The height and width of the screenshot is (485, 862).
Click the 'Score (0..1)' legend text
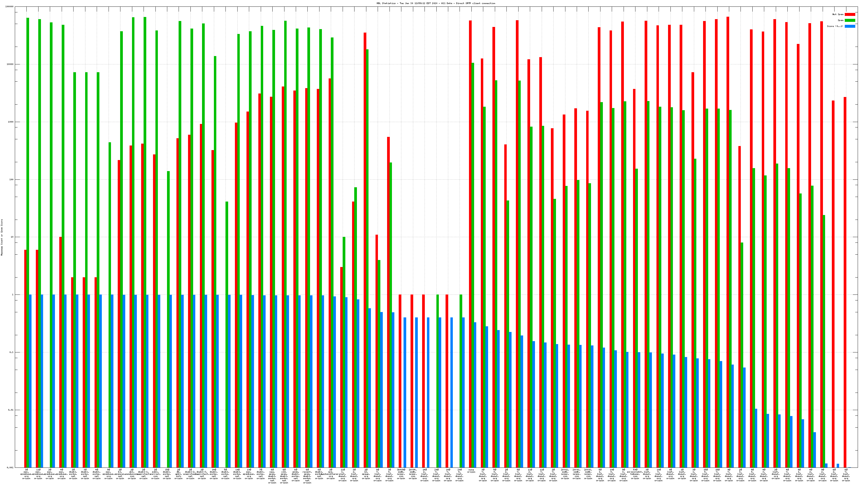pos(835,26)
